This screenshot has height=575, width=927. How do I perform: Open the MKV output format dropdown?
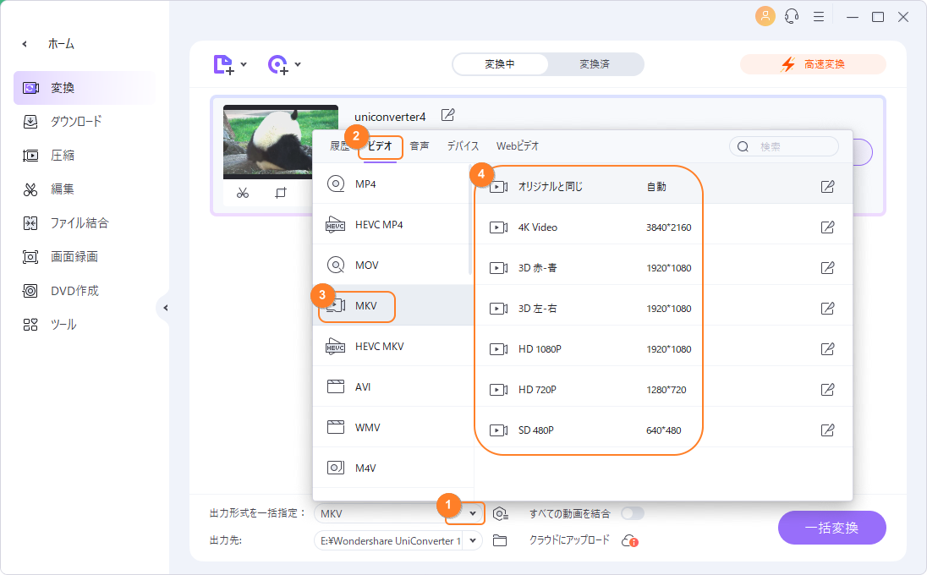tap(472, 513)
